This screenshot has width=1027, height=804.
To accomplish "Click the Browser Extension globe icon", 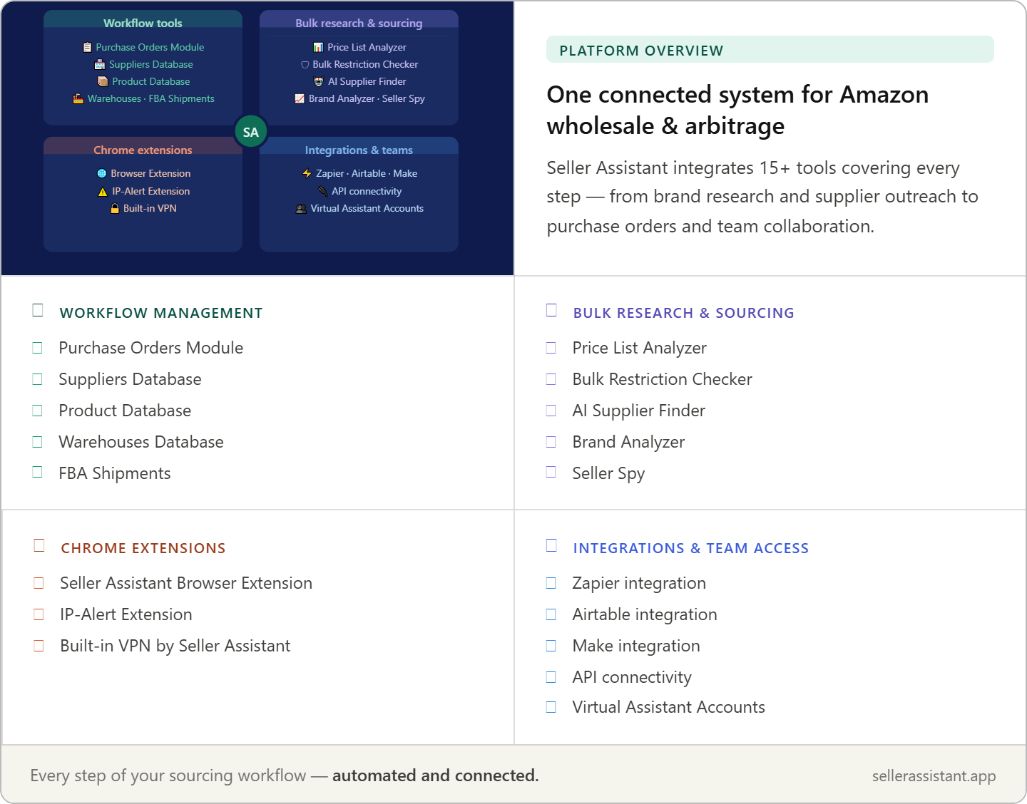I will pyautogui.click(x=102, y=173).
